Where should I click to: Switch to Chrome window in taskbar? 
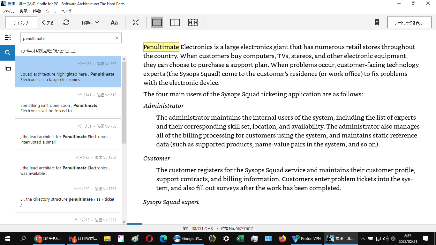pos(48,238)
